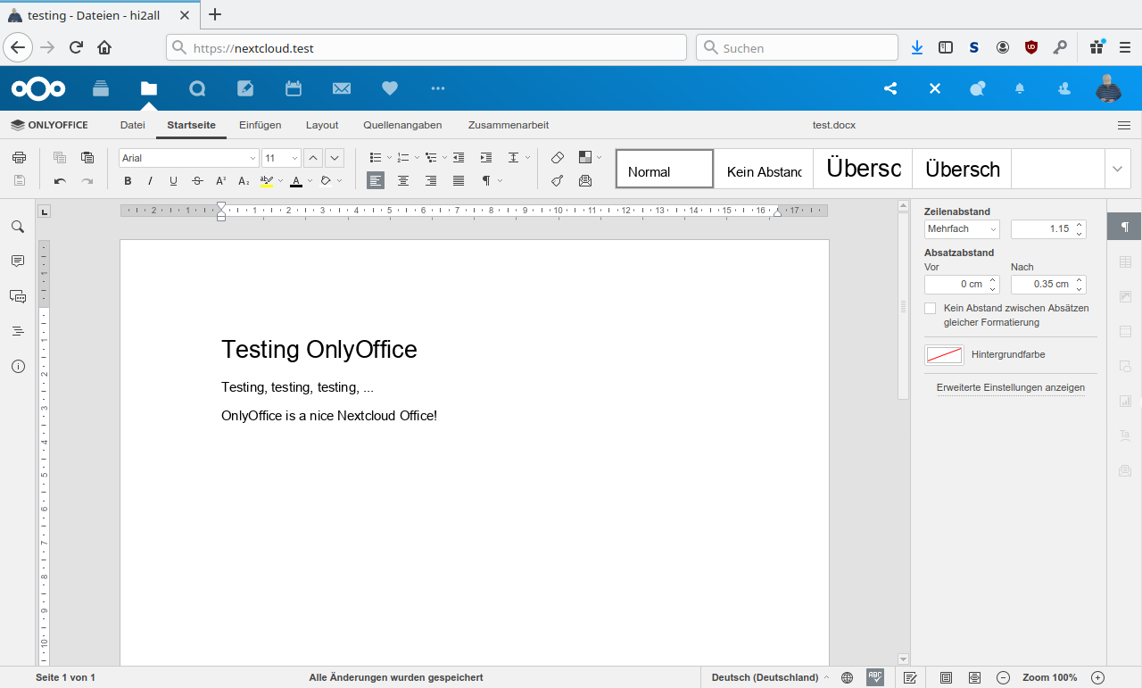Click the share icon in Nextcloud header
The image size is (1142, 688).
[890, 88]
